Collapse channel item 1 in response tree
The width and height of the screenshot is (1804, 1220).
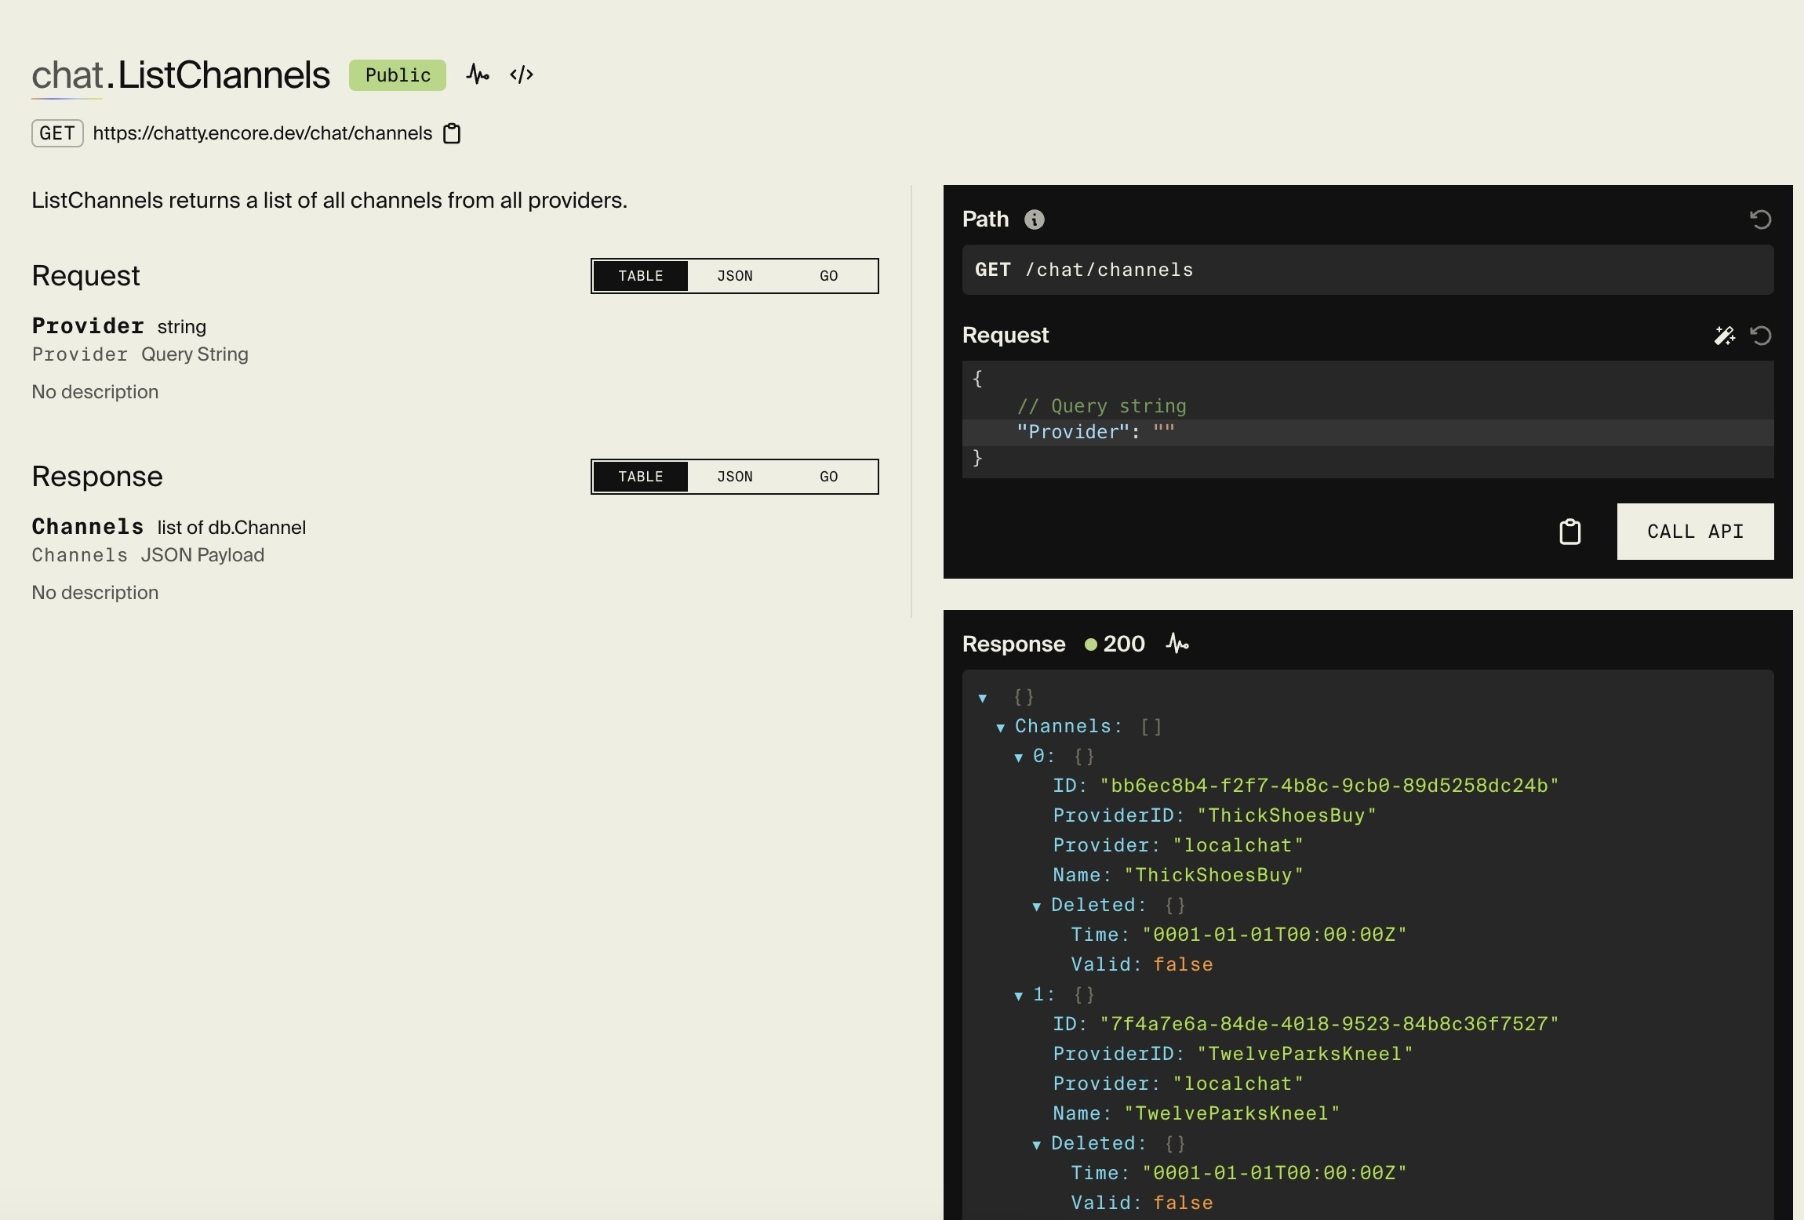(x=1018, y=996)
